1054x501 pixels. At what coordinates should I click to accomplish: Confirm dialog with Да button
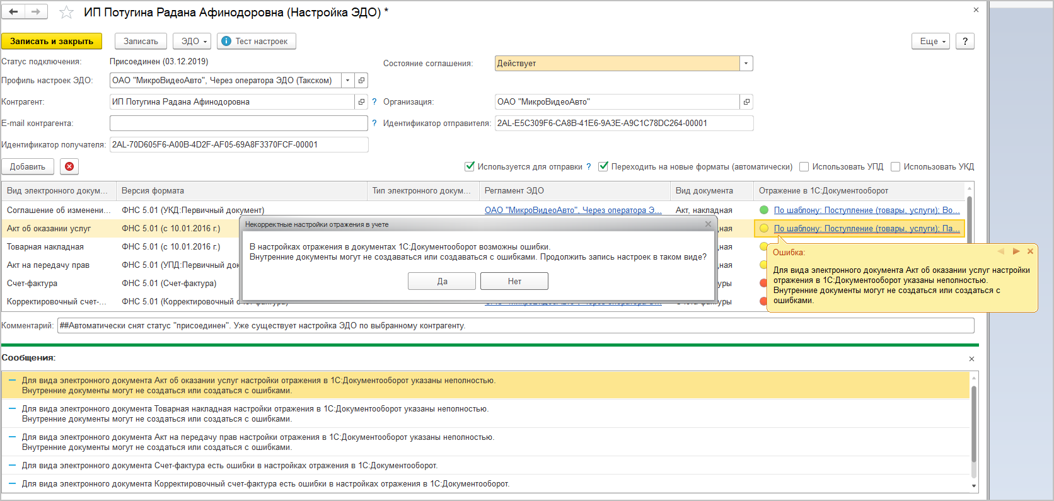pyautogui.click(x=442, y=281)
